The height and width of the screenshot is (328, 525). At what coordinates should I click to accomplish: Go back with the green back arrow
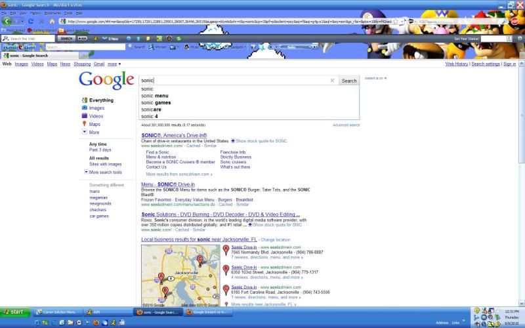pos(7,21)
